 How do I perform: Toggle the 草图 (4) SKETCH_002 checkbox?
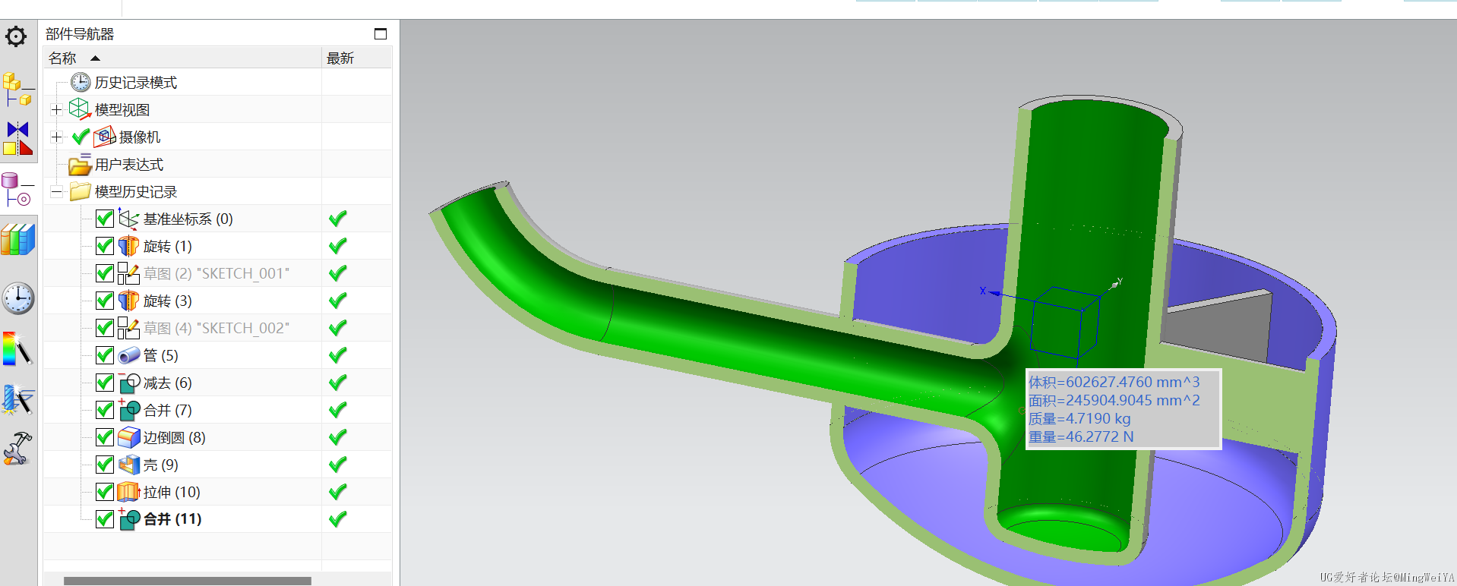[105, 328]
